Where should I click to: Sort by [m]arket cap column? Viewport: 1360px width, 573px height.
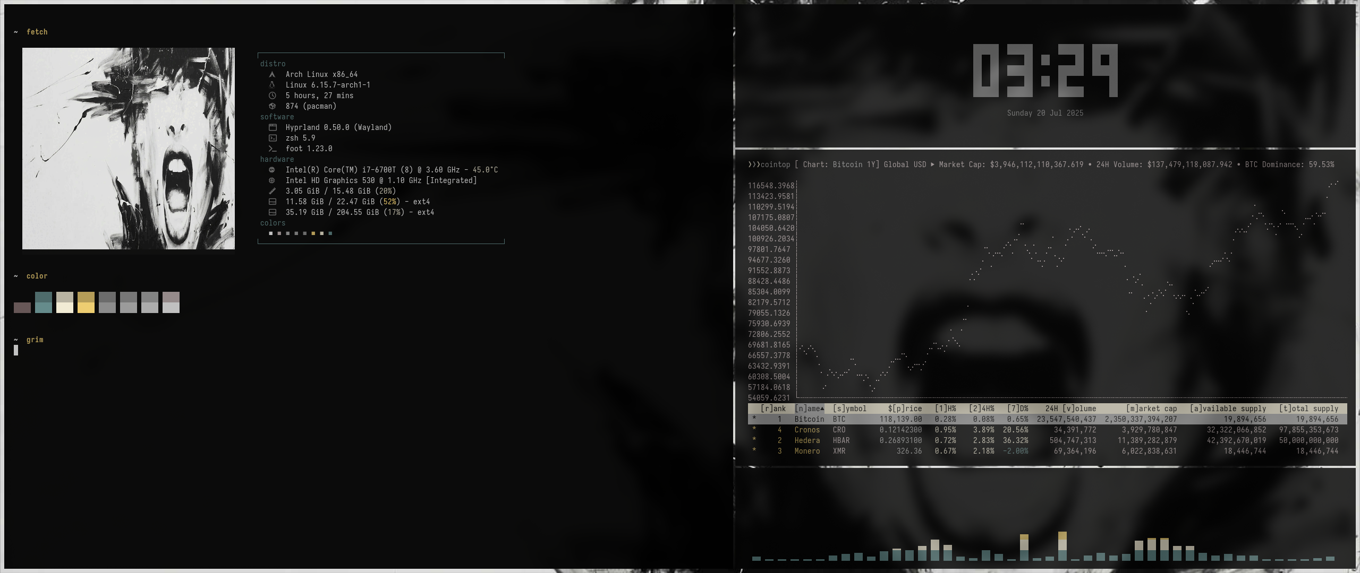(1151, 409)
